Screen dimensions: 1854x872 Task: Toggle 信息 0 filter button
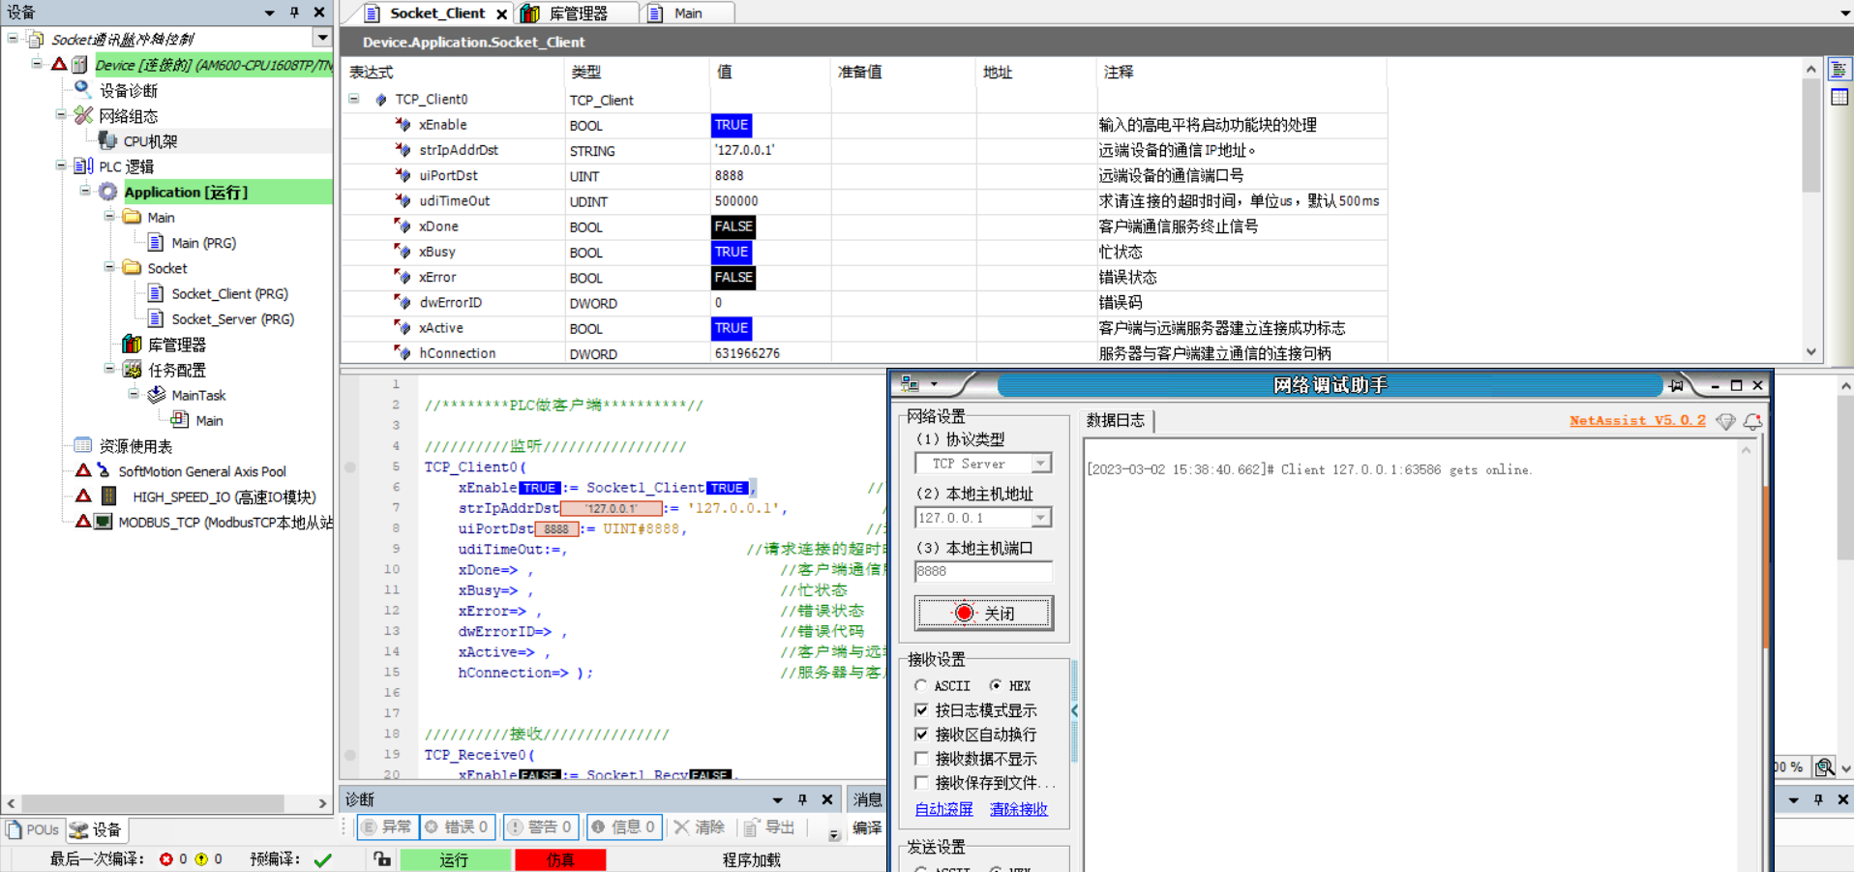click(x=624, y=827)
